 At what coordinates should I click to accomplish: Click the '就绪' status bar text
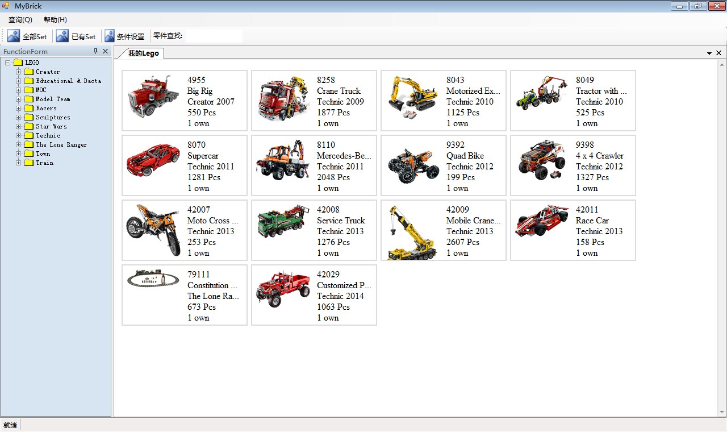[x=10, y=425]
